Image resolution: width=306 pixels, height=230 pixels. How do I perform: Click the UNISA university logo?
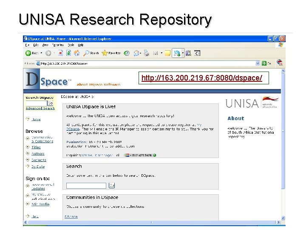point(252,103)
